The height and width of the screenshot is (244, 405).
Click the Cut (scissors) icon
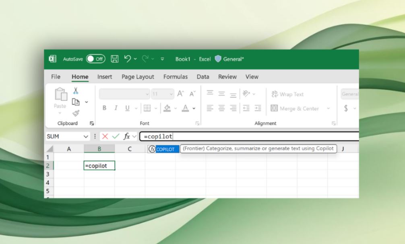click(75, 91)
